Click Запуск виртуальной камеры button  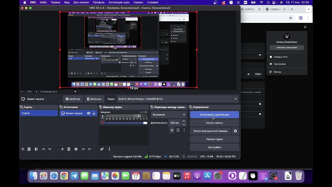coord(210,131)
